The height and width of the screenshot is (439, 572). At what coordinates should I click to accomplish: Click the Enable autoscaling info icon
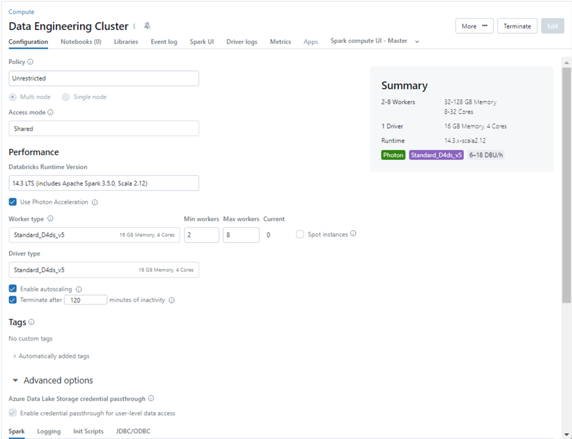(79, 289)
